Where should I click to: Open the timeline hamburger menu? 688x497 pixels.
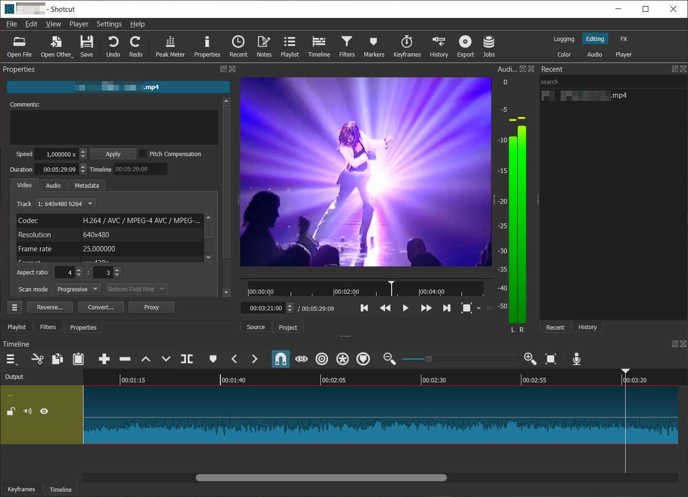tap(11, 359)
